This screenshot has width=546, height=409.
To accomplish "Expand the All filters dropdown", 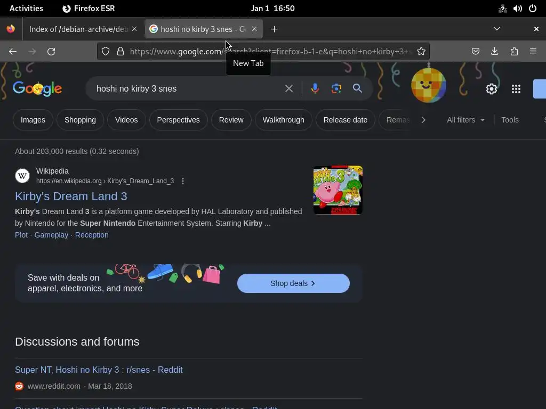I will point(465,120).
